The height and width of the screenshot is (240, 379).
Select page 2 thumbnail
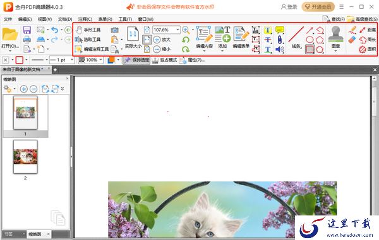(25, 157)
